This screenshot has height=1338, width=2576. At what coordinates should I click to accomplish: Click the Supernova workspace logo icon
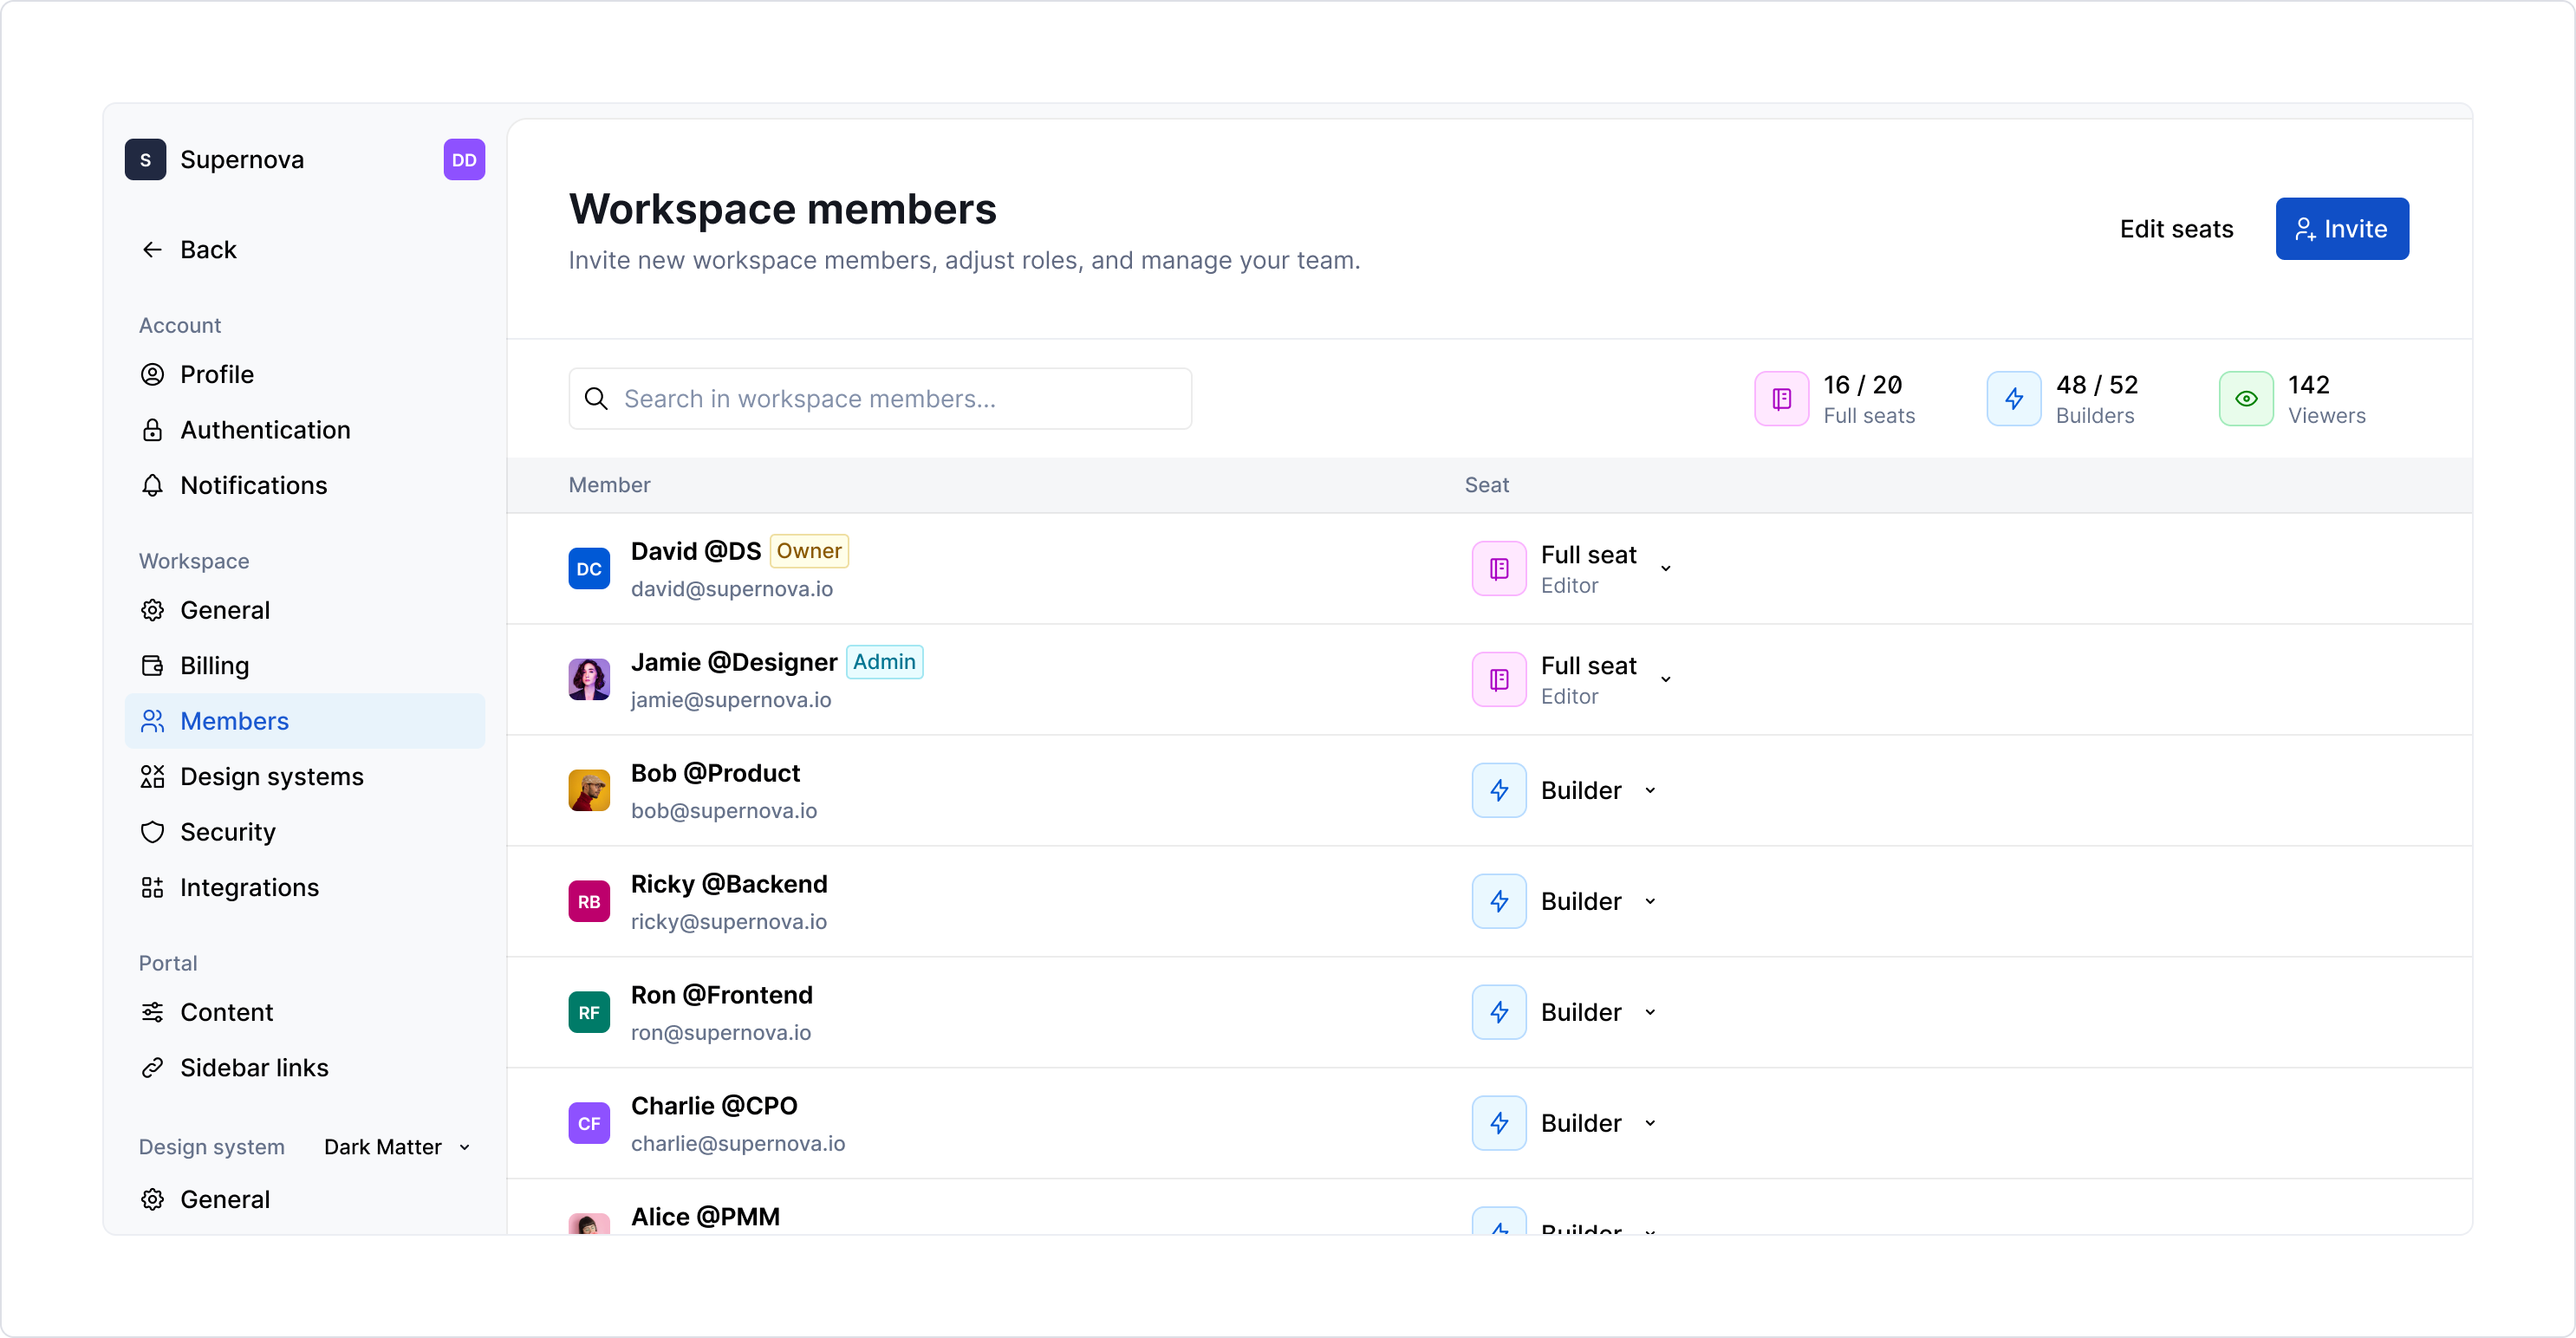click(x=145, y=160)
